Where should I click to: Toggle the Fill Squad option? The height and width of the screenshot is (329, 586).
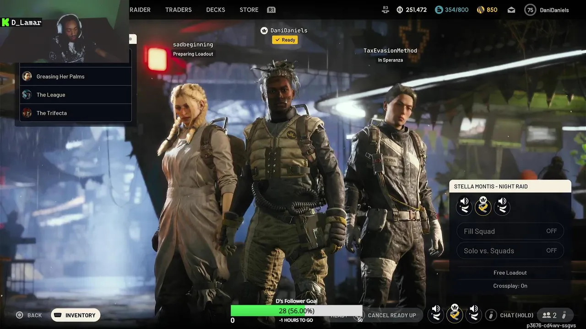click(510, 231)
